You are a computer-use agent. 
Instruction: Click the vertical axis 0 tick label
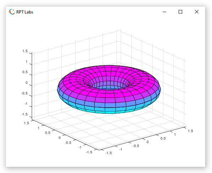pos(27,83)
